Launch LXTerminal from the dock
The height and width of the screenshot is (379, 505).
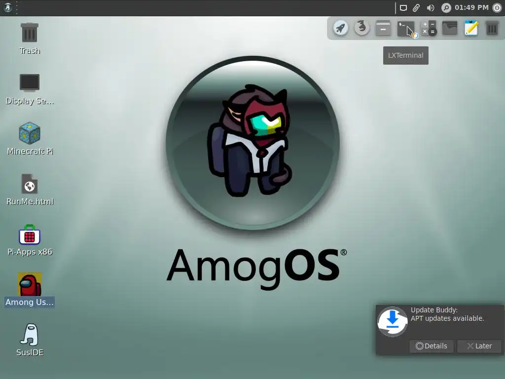(x=406, y=28)
